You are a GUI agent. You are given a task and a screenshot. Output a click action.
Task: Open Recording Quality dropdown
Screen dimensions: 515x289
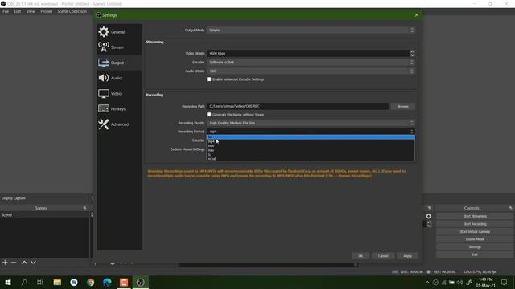pos(311,123)
